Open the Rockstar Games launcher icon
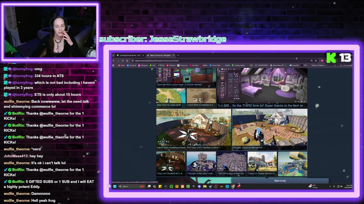This screenshot has height=204, width=364. tap(177, 186)
